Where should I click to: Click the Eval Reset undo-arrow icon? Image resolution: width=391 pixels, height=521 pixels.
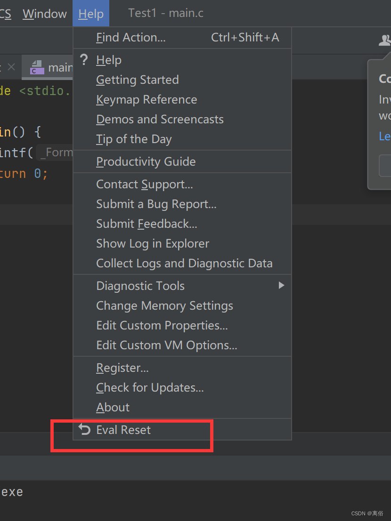(x=84, y=429)
